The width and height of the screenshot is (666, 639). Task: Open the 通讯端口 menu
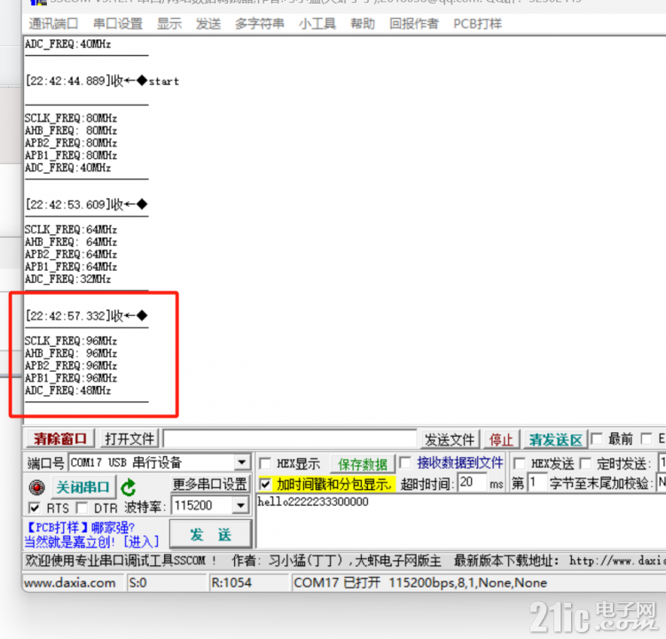[x=53, y=23]
